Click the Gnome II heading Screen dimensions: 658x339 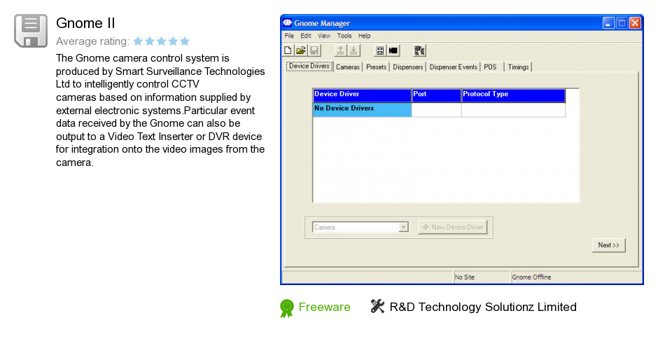85,23
